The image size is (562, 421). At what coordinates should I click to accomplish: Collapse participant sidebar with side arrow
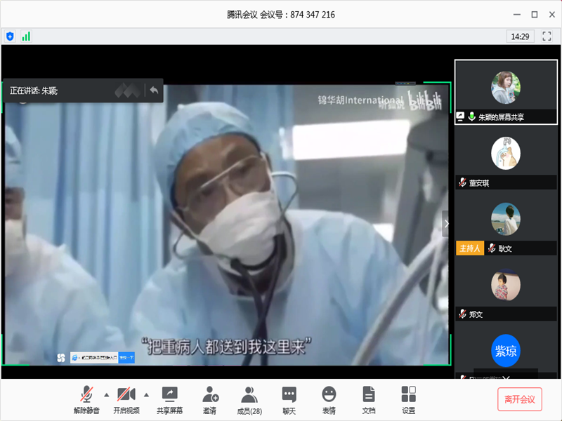[446, 224]
